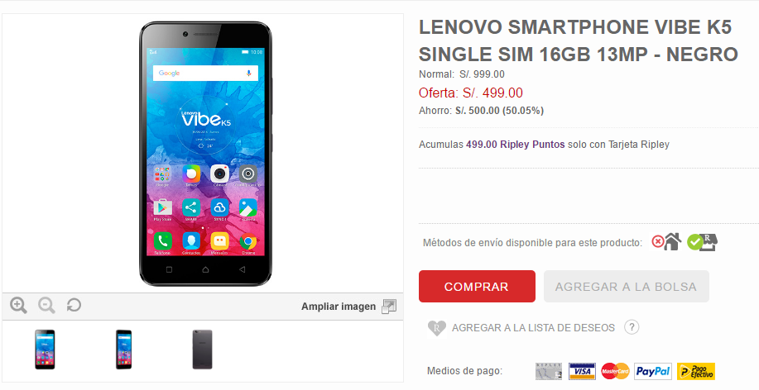Select the second angled phone thumbnail
Image resolution: width=759 pixels, height=390 pixels.
[x=123, y=350]
